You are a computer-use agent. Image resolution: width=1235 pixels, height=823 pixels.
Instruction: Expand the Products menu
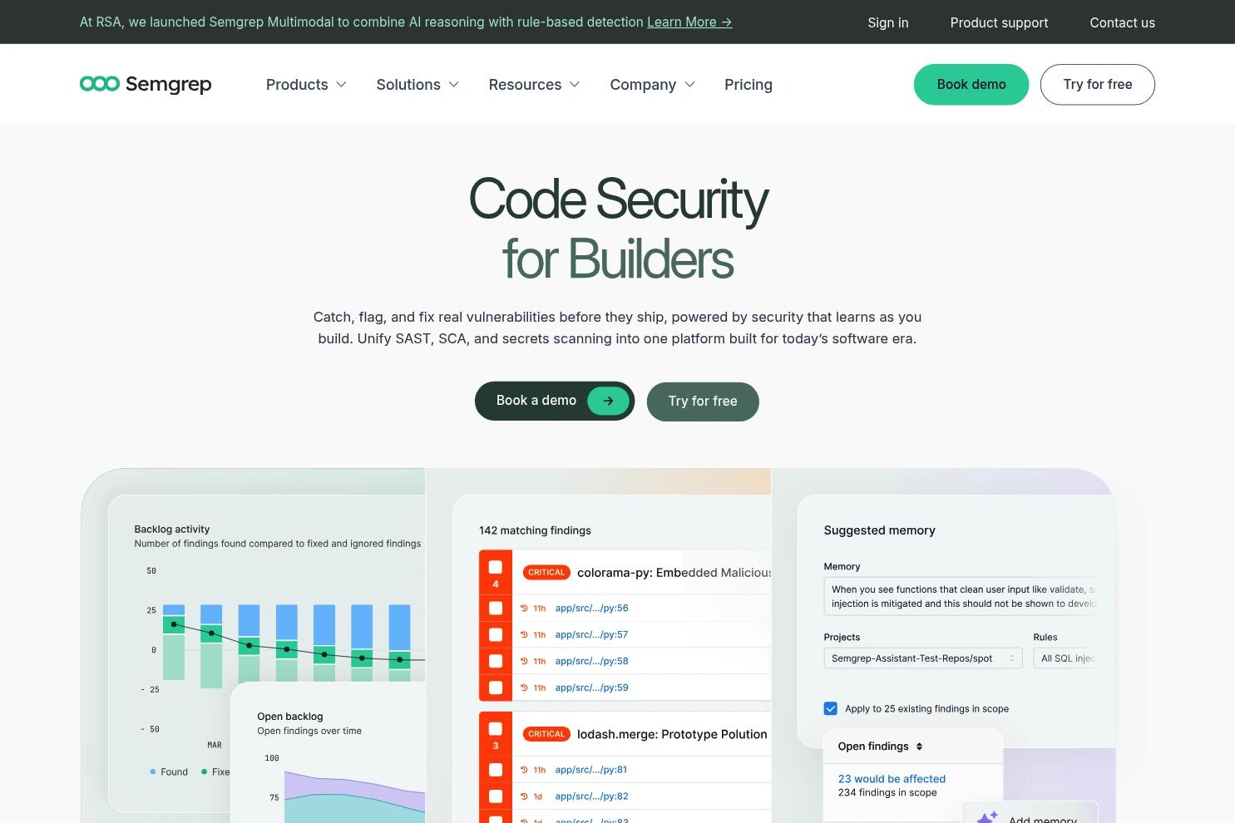pyautogui.click(x=306, y=85)
